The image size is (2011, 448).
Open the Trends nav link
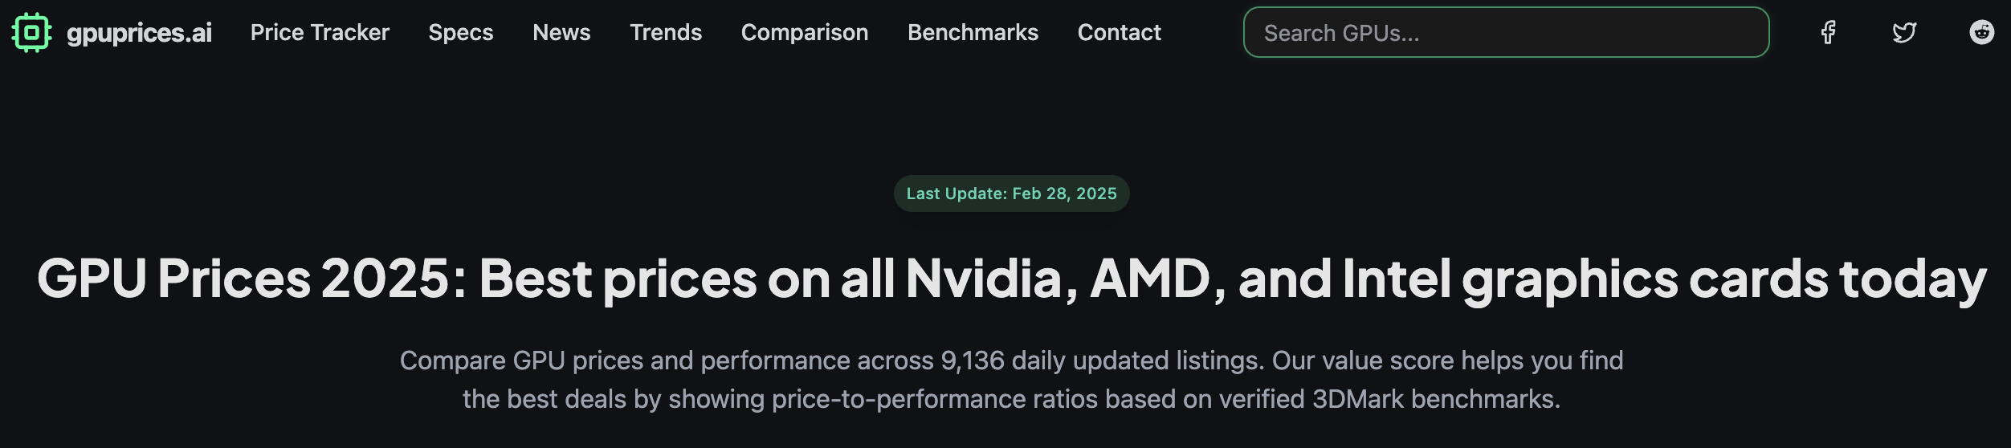pyautogui.click(x=666, y=33)
